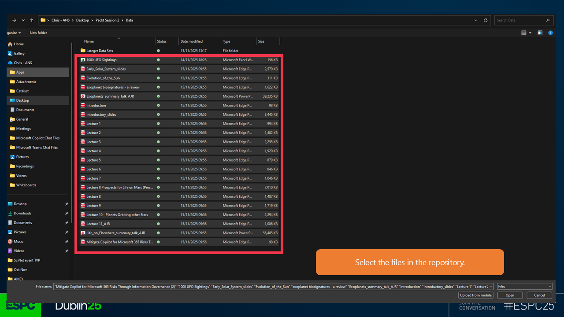Expand the address bar path history dropdown
This screenshot has height=317, width=564.
tap(475, 20)
